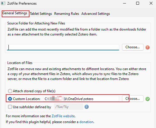Select the Custom Location radio button

click(x=10, y=99)
